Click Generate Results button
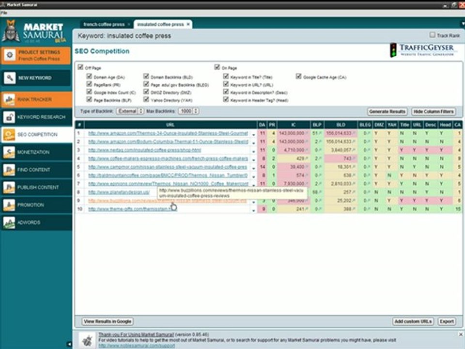 387,111
